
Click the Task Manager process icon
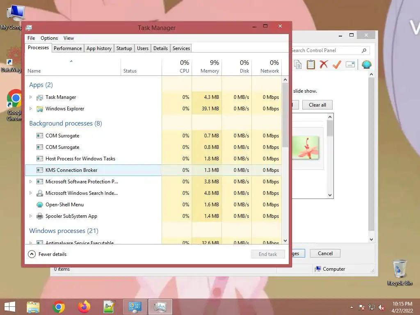40,97
